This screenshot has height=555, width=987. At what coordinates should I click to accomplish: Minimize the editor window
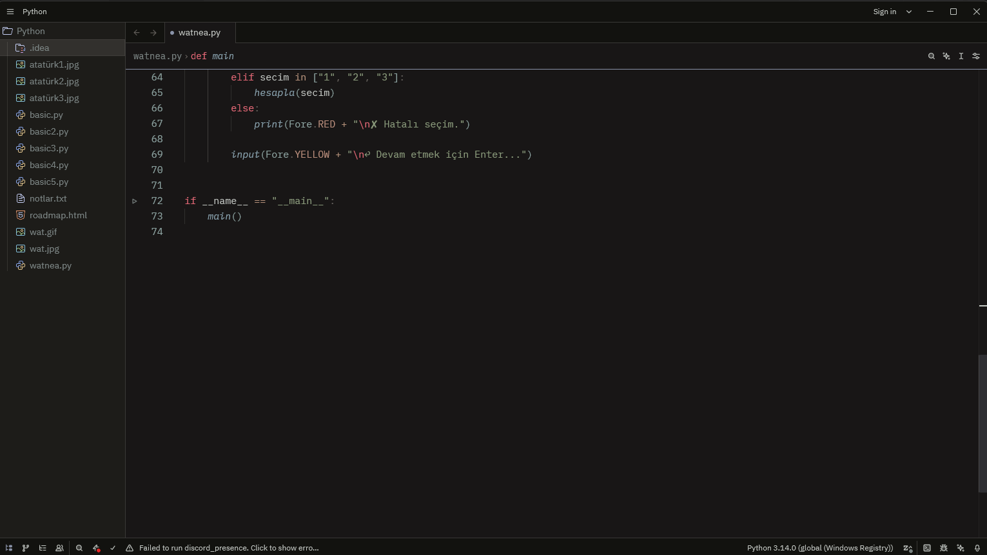[930, 12]
